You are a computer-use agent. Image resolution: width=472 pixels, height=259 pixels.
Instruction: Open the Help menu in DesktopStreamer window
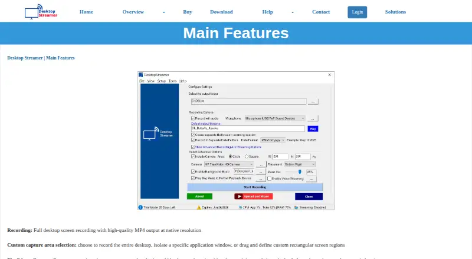click(183, 81)
